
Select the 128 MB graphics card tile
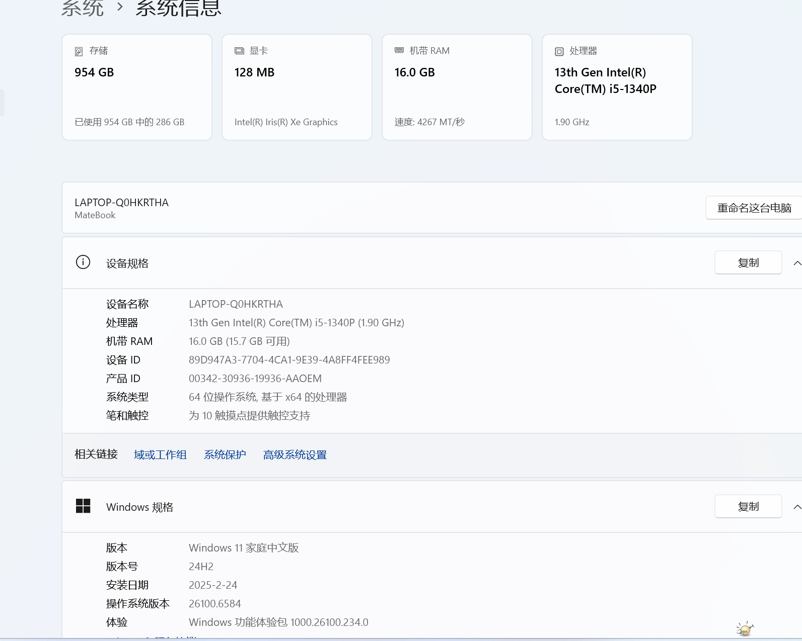pyautogui.click(x=297, y=87)
